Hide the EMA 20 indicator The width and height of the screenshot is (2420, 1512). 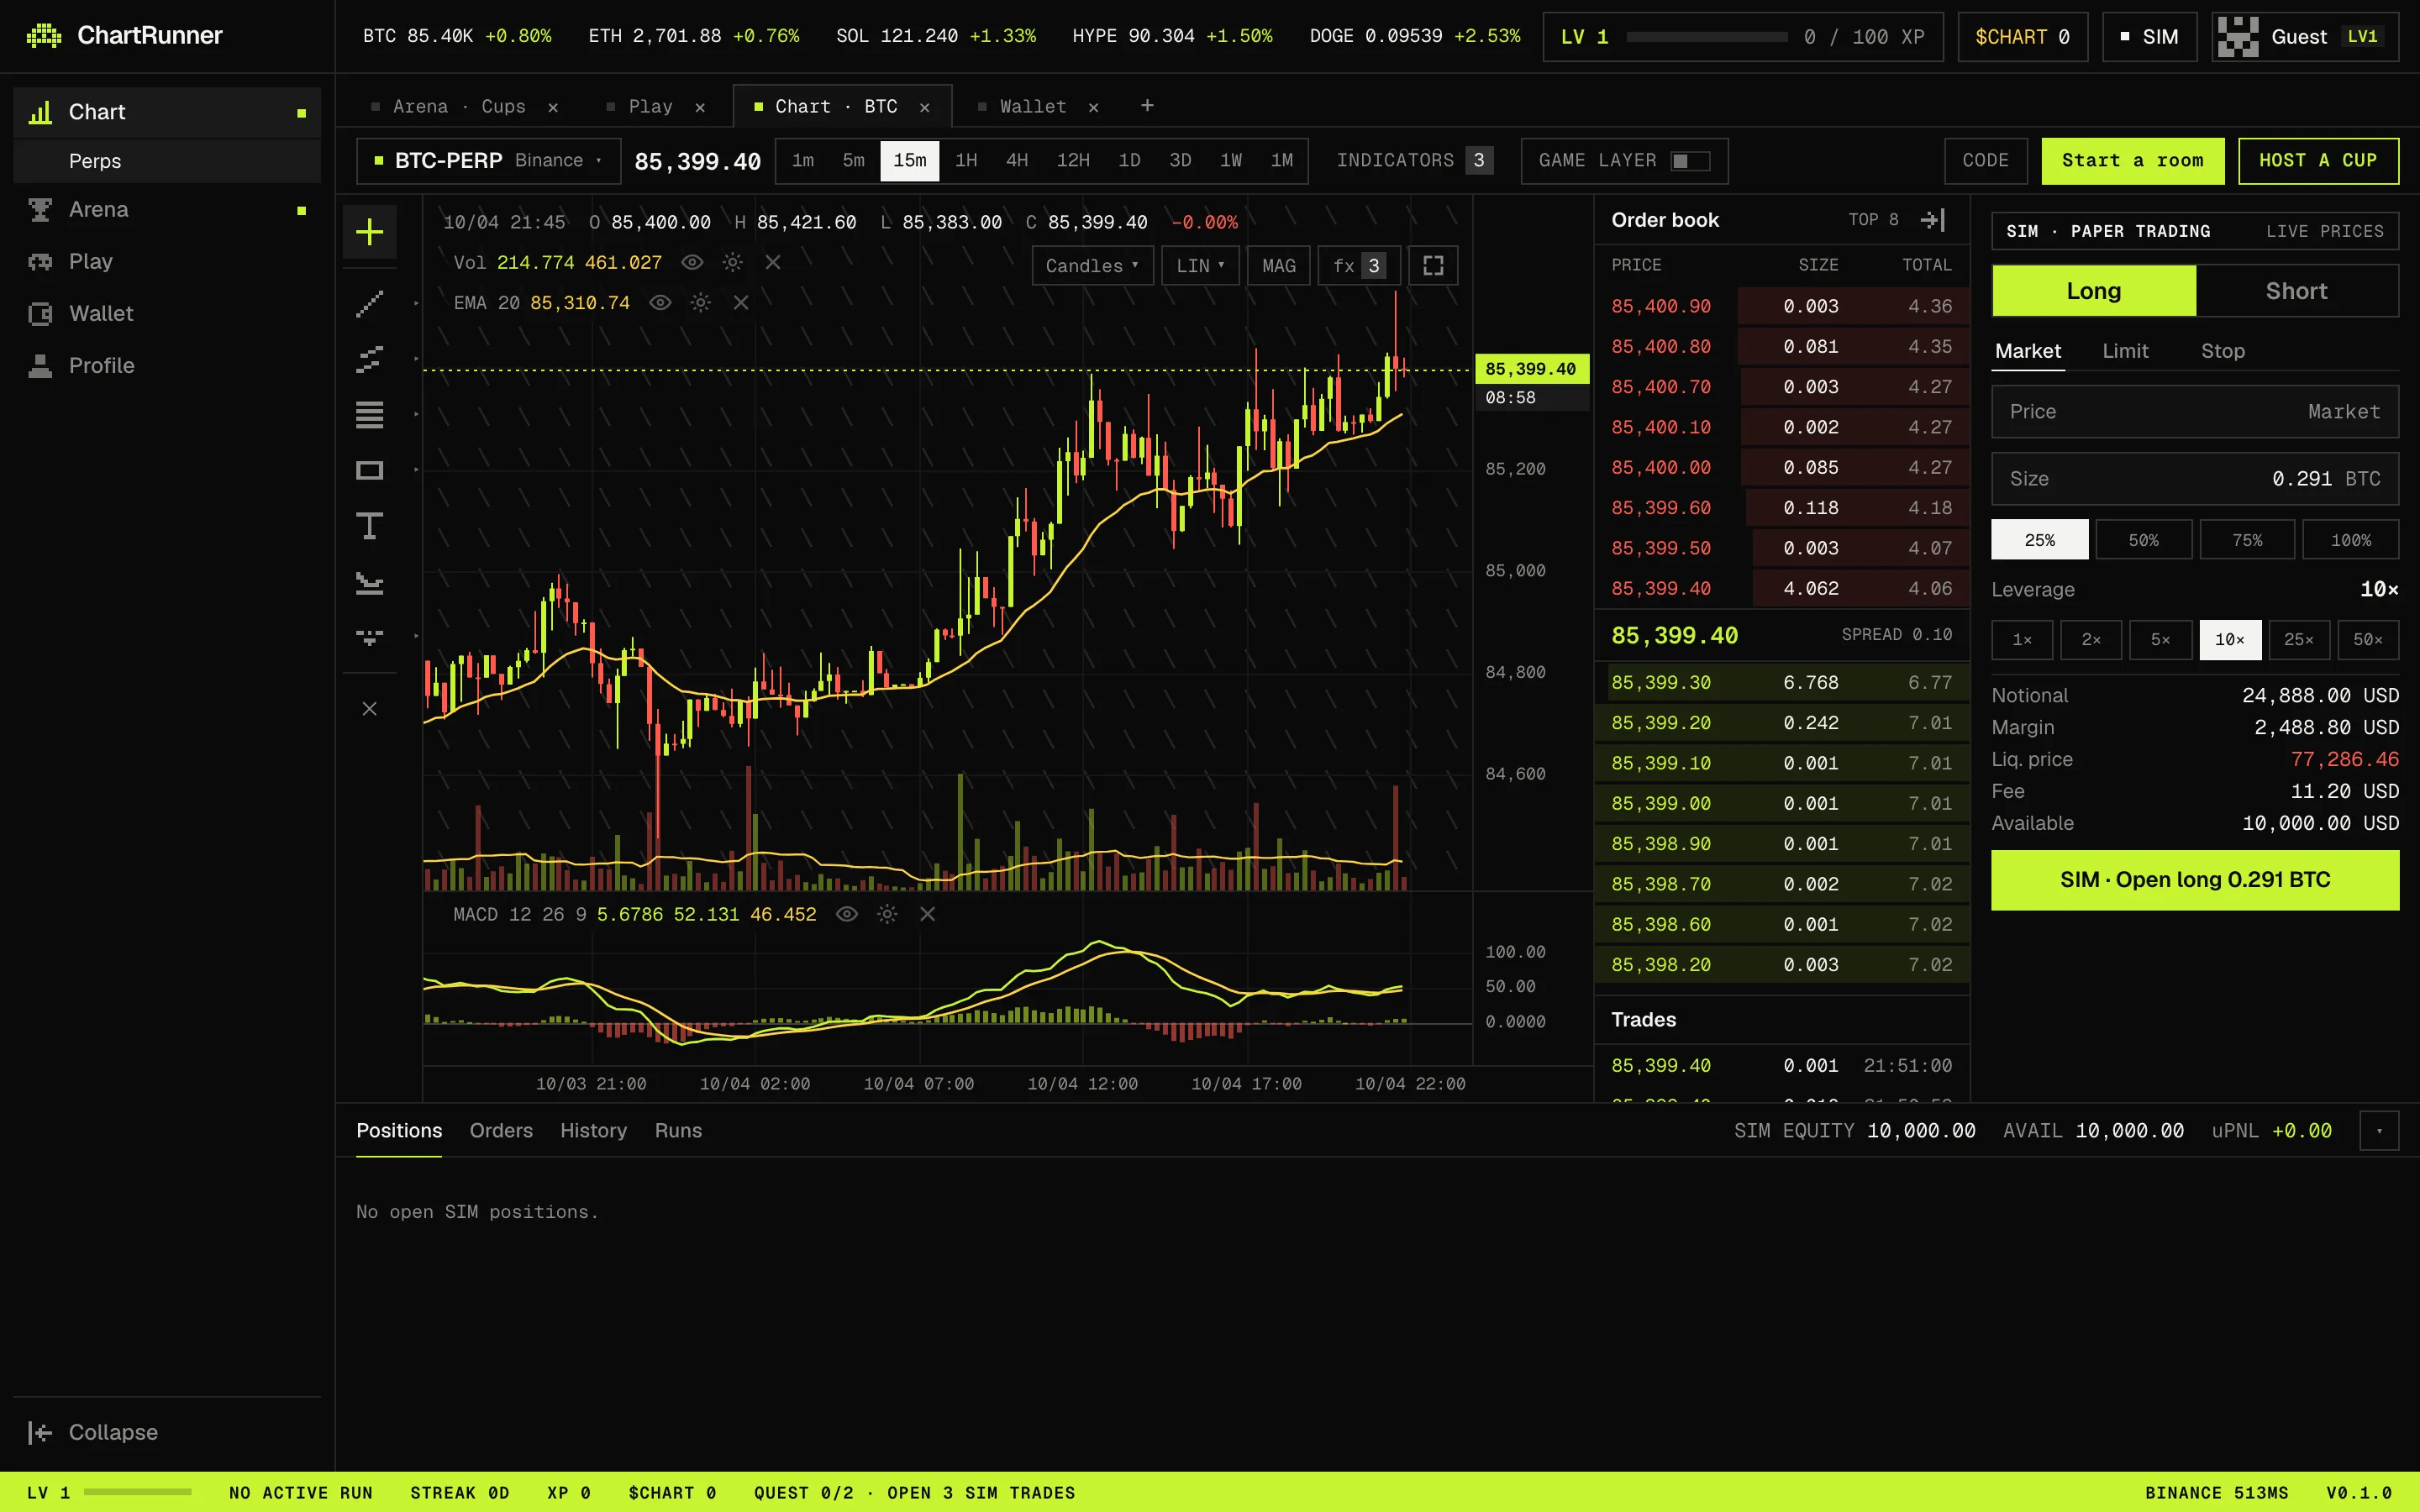coord(660,303)
